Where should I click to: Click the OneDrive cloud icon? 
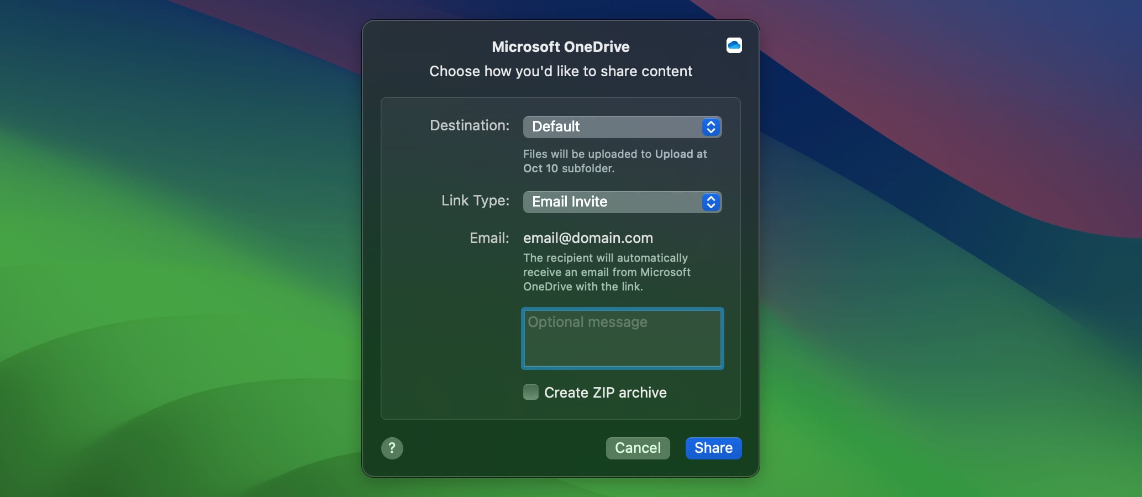point(734,45)
